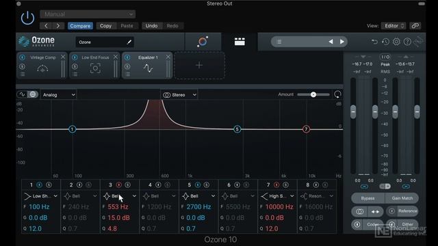Go to next preset arrow

(342, 42)
